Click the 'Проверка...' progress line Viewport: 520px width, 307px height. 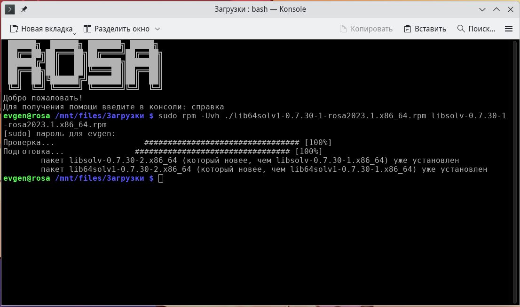[x=167, y=143]
